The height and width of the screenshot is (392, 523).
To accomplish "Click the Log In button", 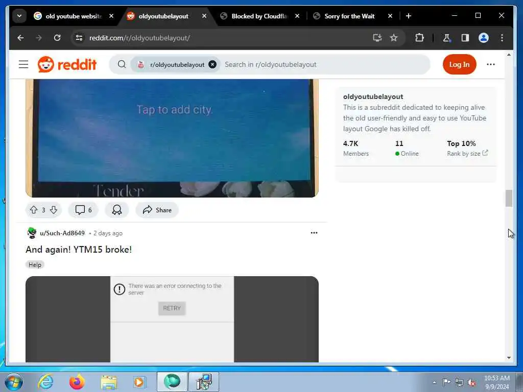I will 459,64.
